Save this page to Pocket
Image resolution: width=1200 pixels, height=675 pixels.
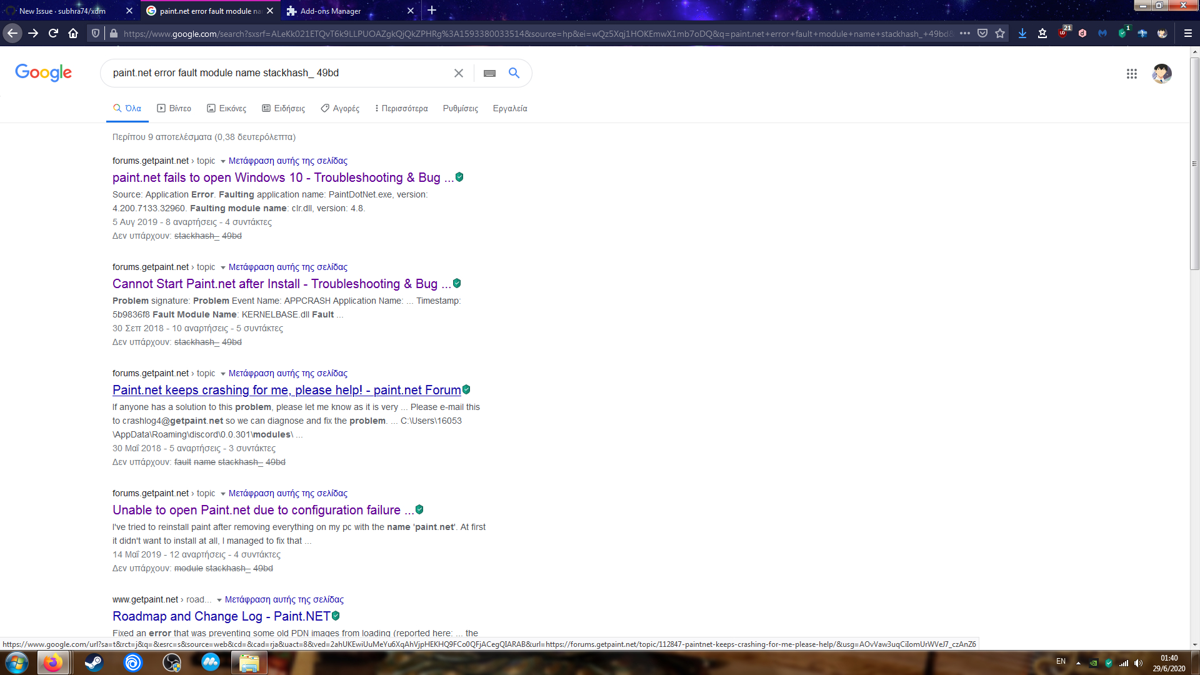click(982, 33)
